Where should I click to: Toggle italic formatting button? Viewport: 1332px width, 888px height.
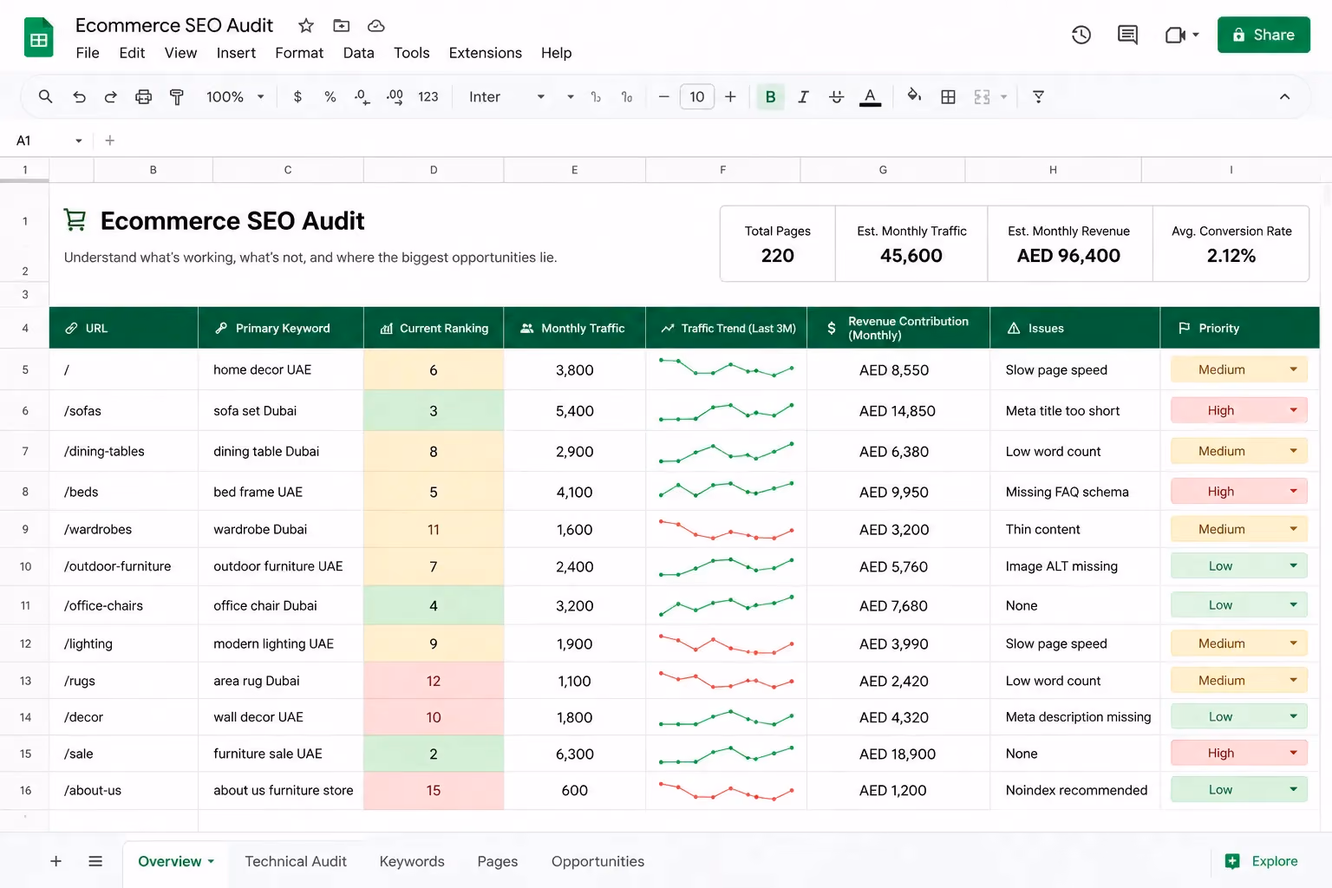(803, 97)
